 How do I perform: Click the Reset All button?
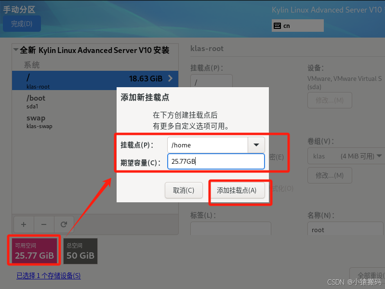coord(368,275)
